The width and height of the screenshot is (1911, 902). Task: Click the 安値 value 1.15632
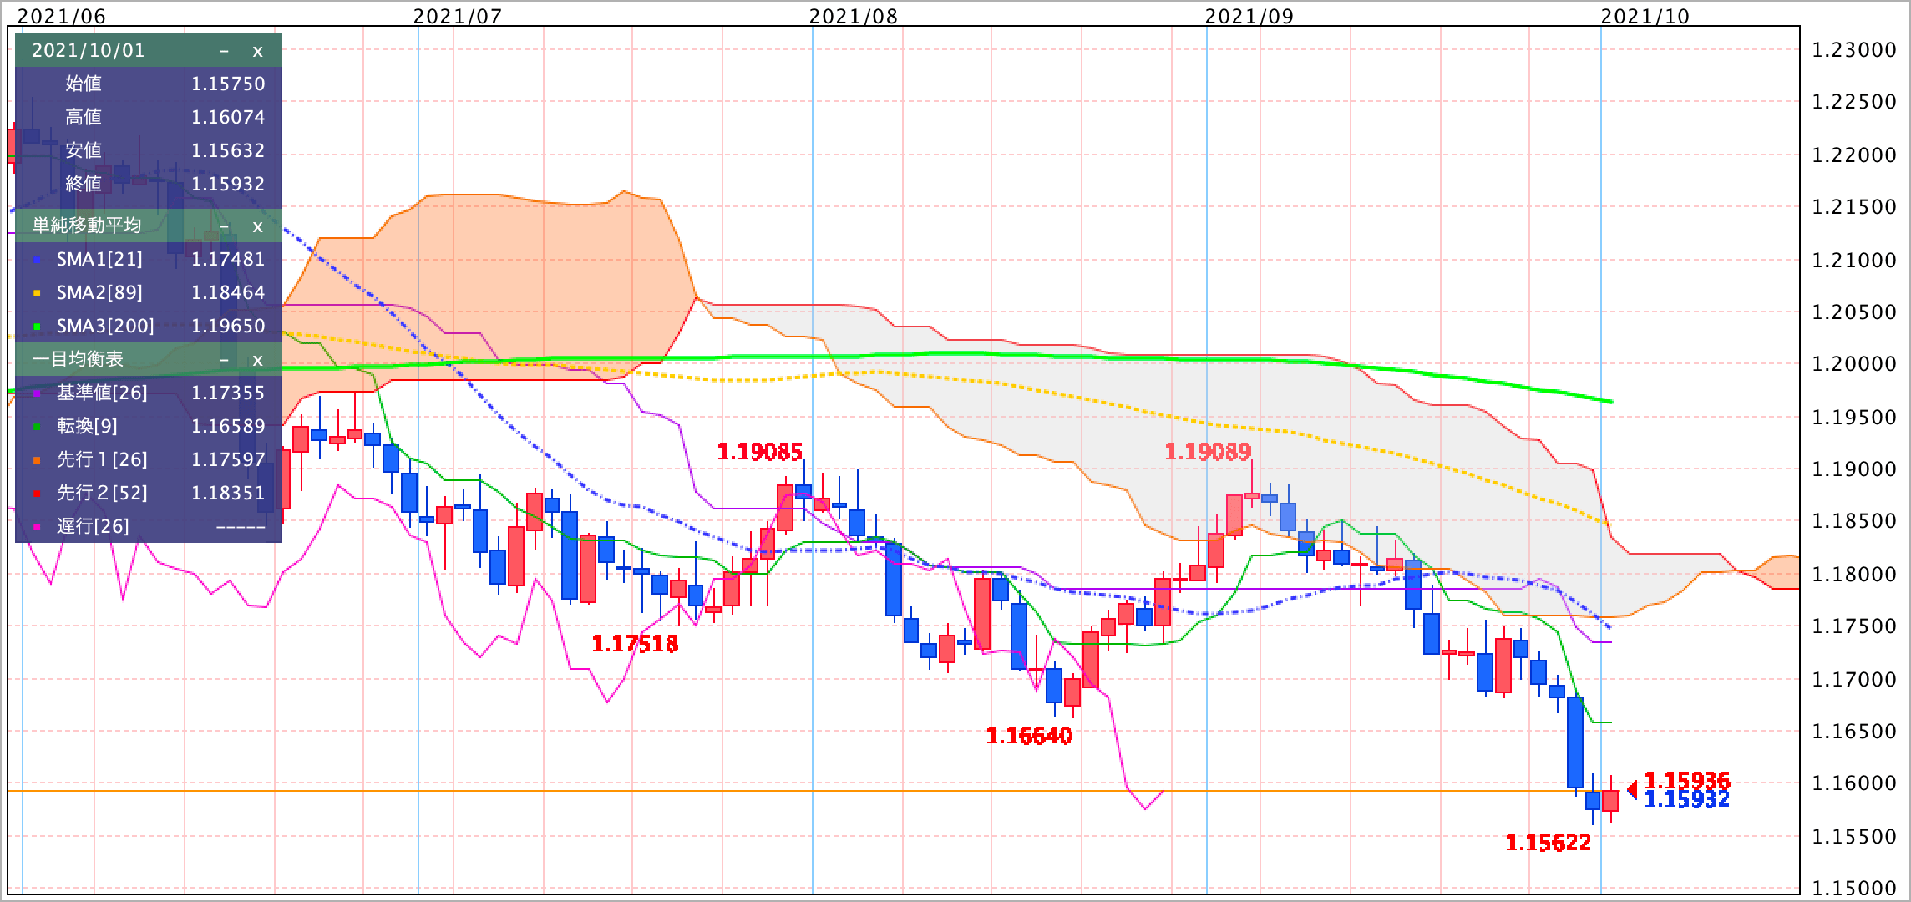pyautogui.click(x=228, y=151)
